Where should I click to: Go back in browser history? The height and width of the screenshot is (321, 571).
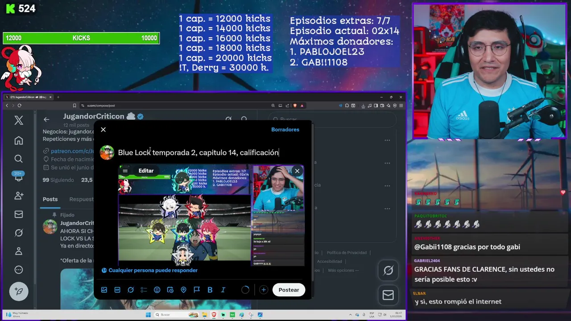(7, 106)
